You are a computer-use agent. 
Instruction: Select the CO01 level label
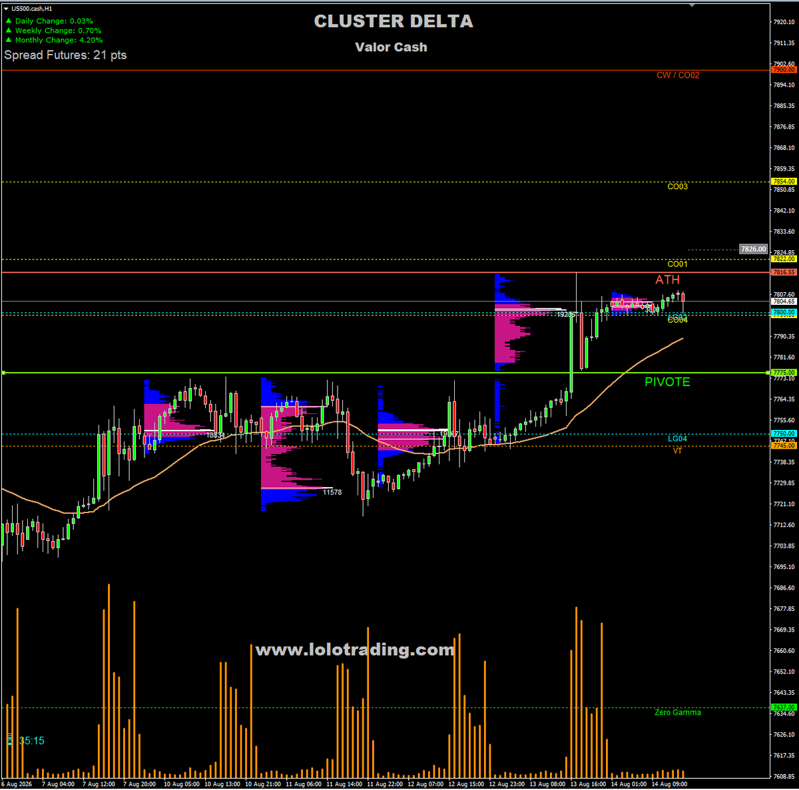click(x=678, y=264)
